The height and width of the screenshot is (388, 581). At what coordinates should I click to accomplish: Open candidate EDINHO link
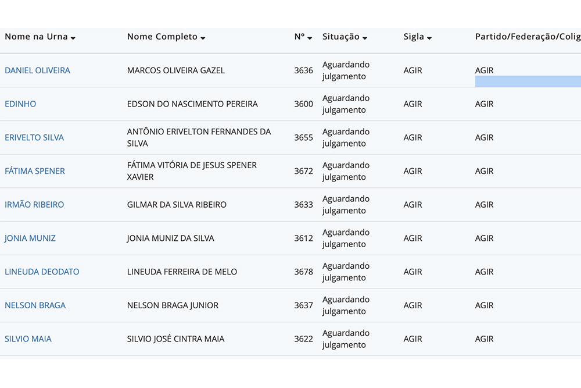pos(20,104)
